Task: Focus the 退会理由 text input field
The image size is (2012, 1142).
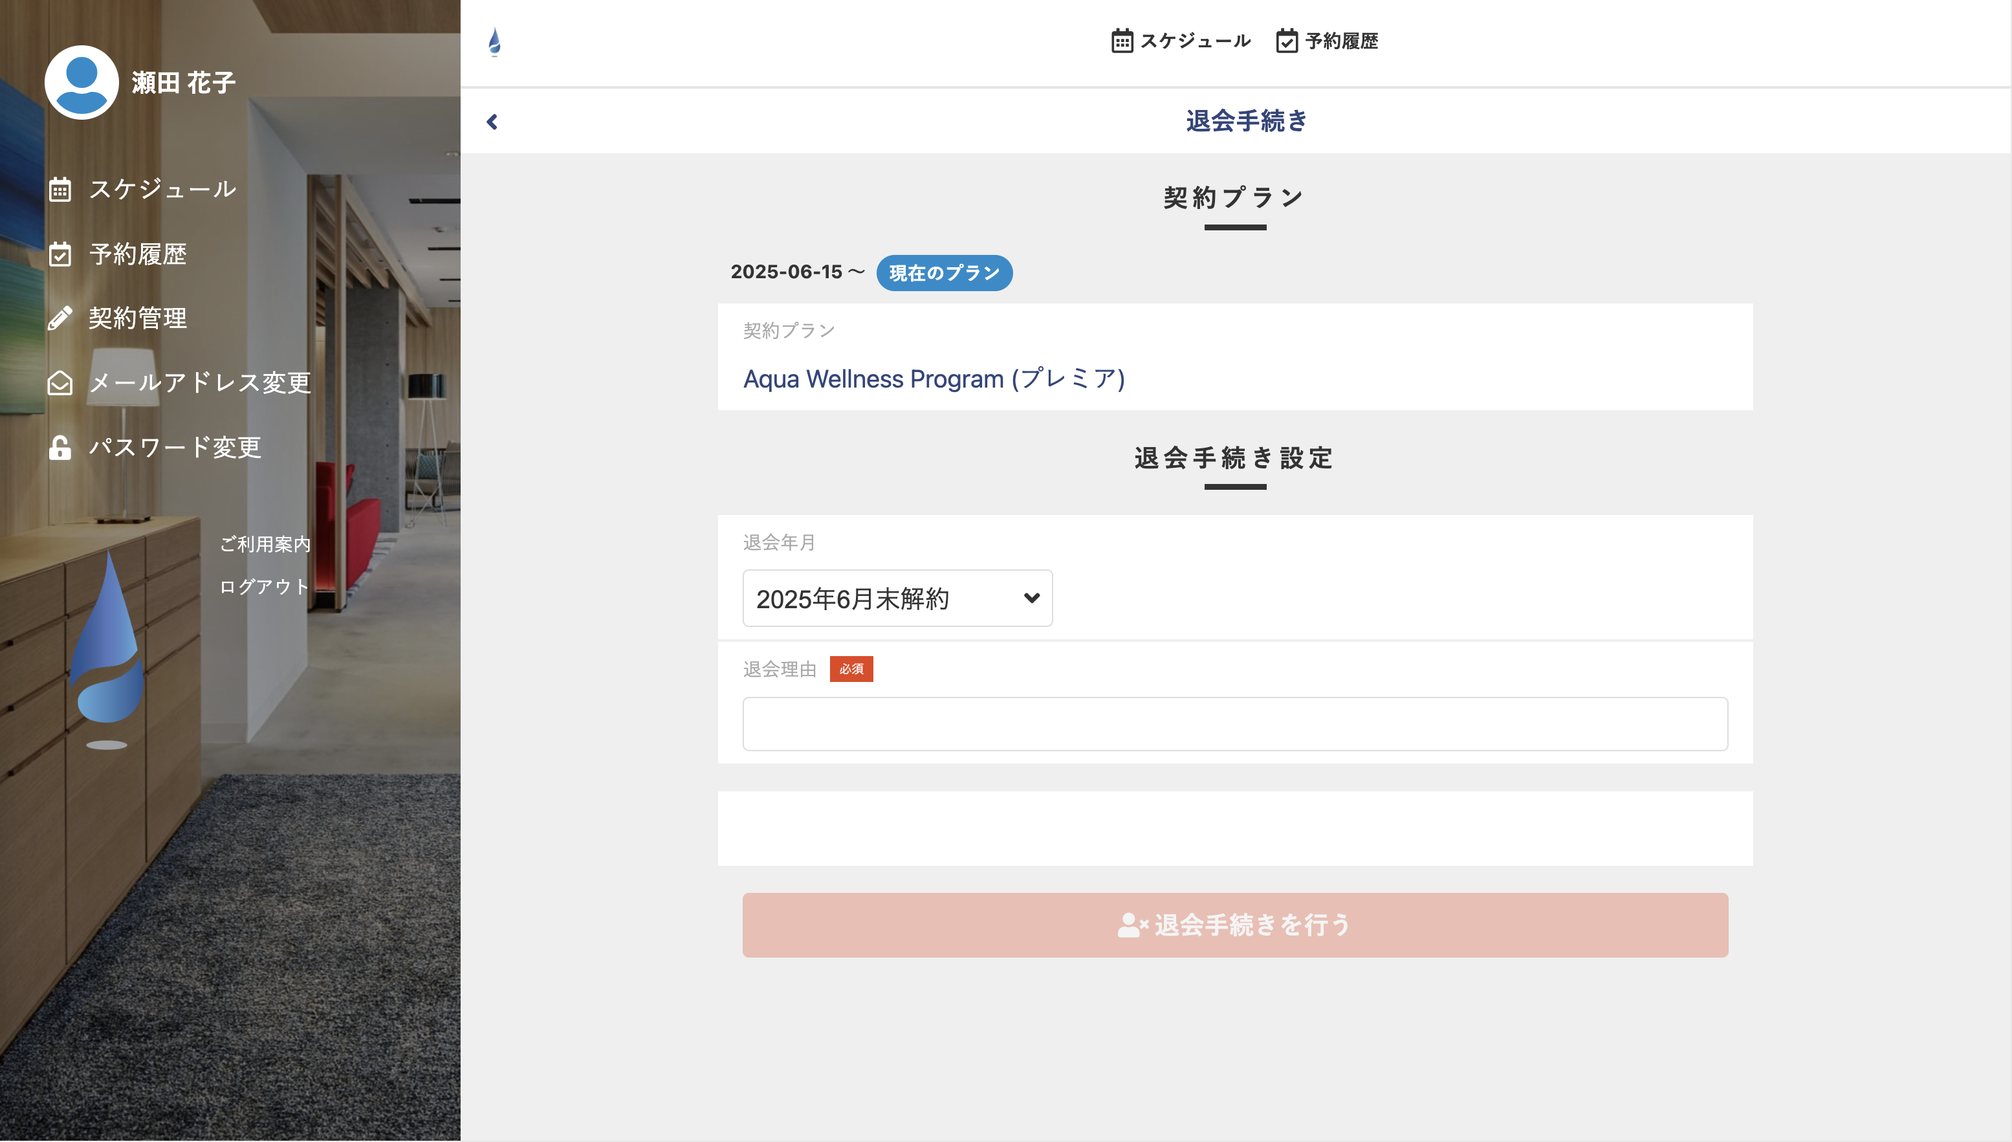Action: click(1235, 724)
